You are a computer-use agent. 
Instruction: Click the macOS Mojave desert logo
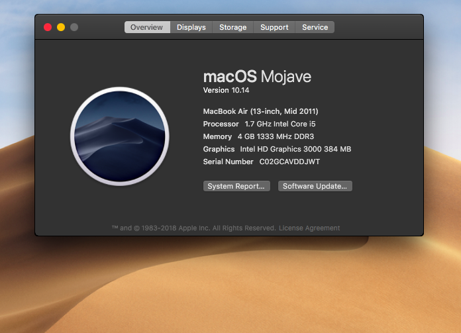click(x=120, y=136)
